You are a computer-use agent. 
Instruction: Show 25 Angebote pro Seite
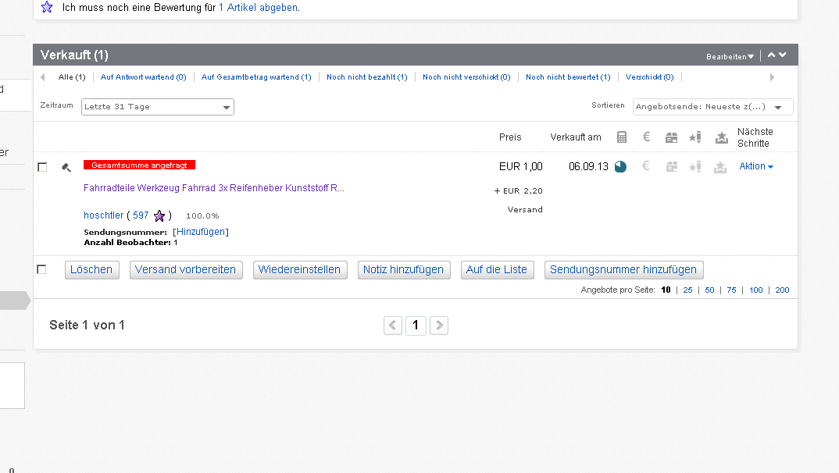[687, 290]
